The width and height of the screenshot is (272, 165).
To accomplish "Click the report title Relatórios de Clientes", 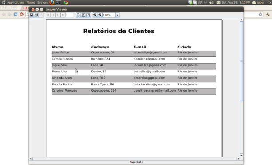I will coord(118,31).
